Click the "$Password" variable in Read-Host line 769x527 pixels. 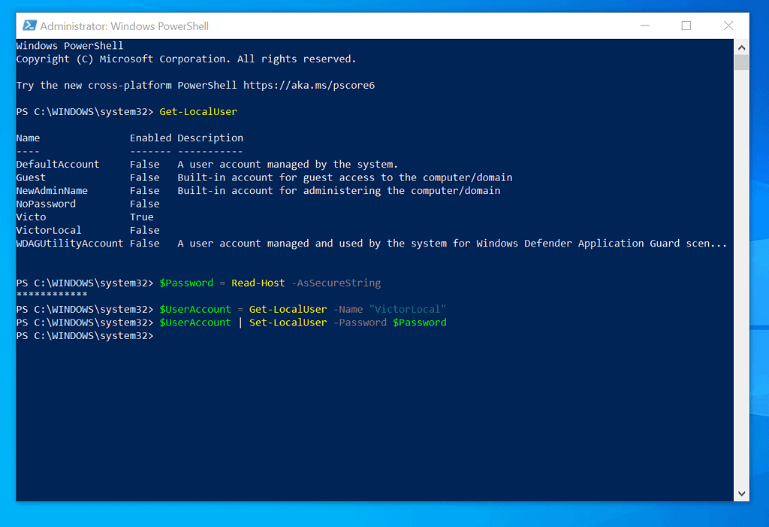click(186, 283)
